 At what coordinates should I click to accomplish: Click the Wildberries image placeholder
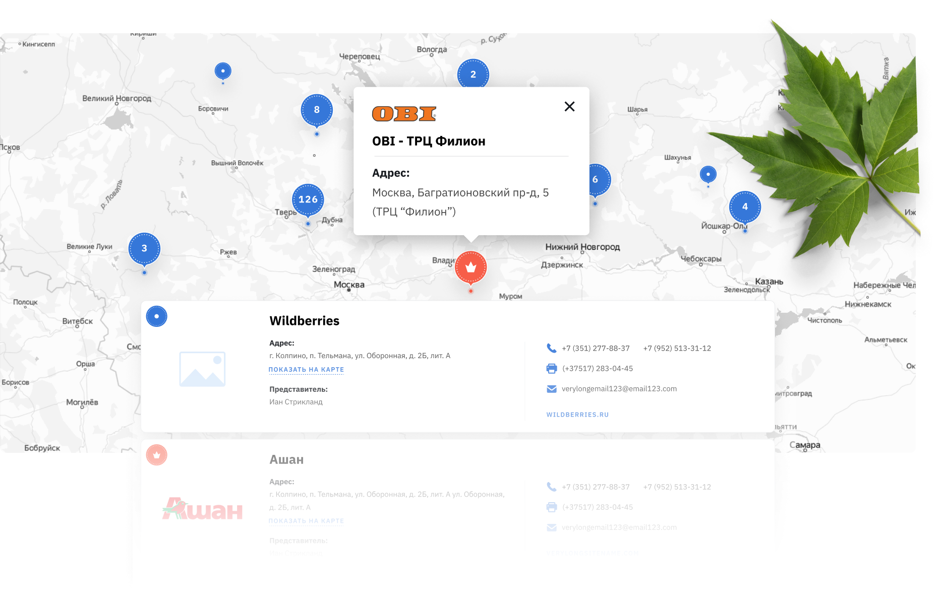(x=202, y=369)
